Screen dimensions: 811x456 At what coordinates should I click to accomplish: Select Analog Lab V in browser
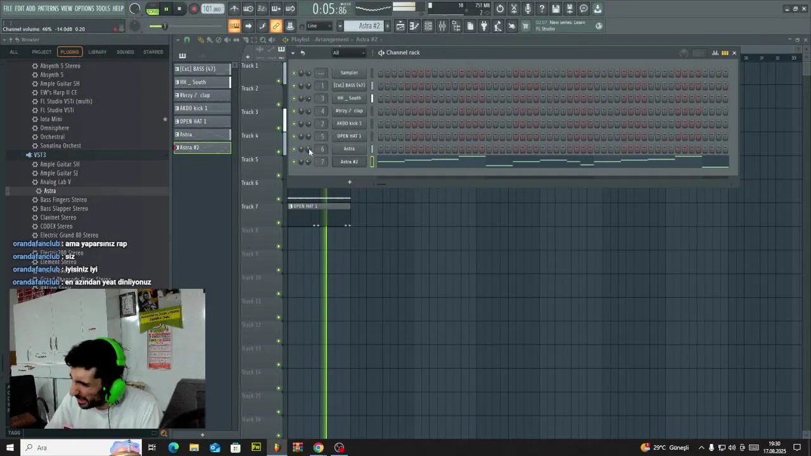point(56,182)
